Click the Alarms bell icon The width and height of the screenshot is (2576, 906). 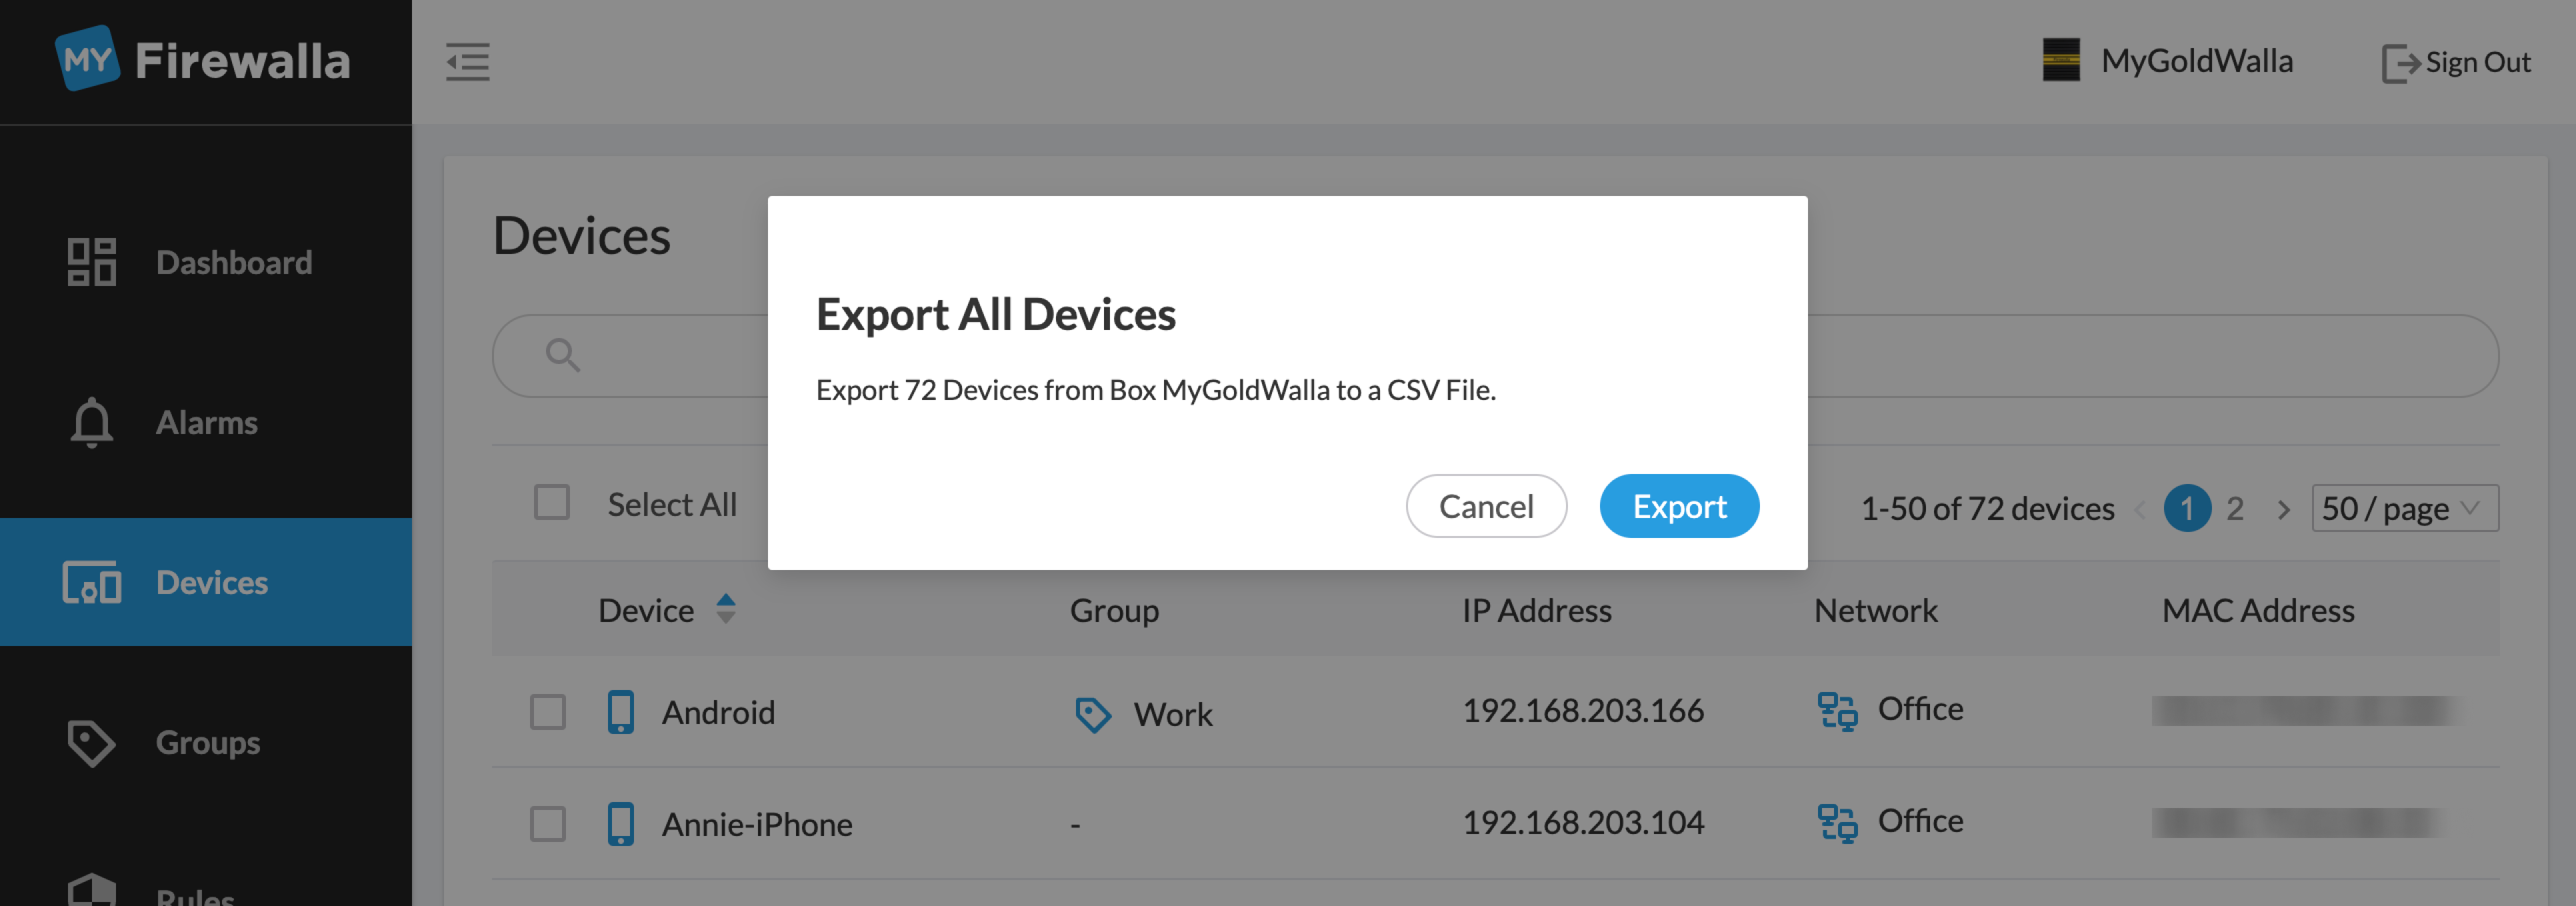[x=92, y=422]
